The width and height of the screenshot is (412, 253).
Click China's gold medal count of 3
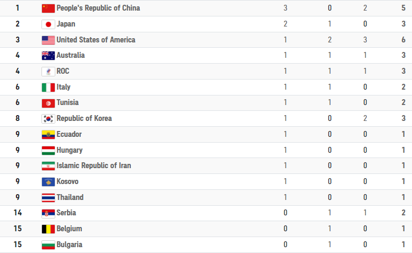click(x=285, y=8)
